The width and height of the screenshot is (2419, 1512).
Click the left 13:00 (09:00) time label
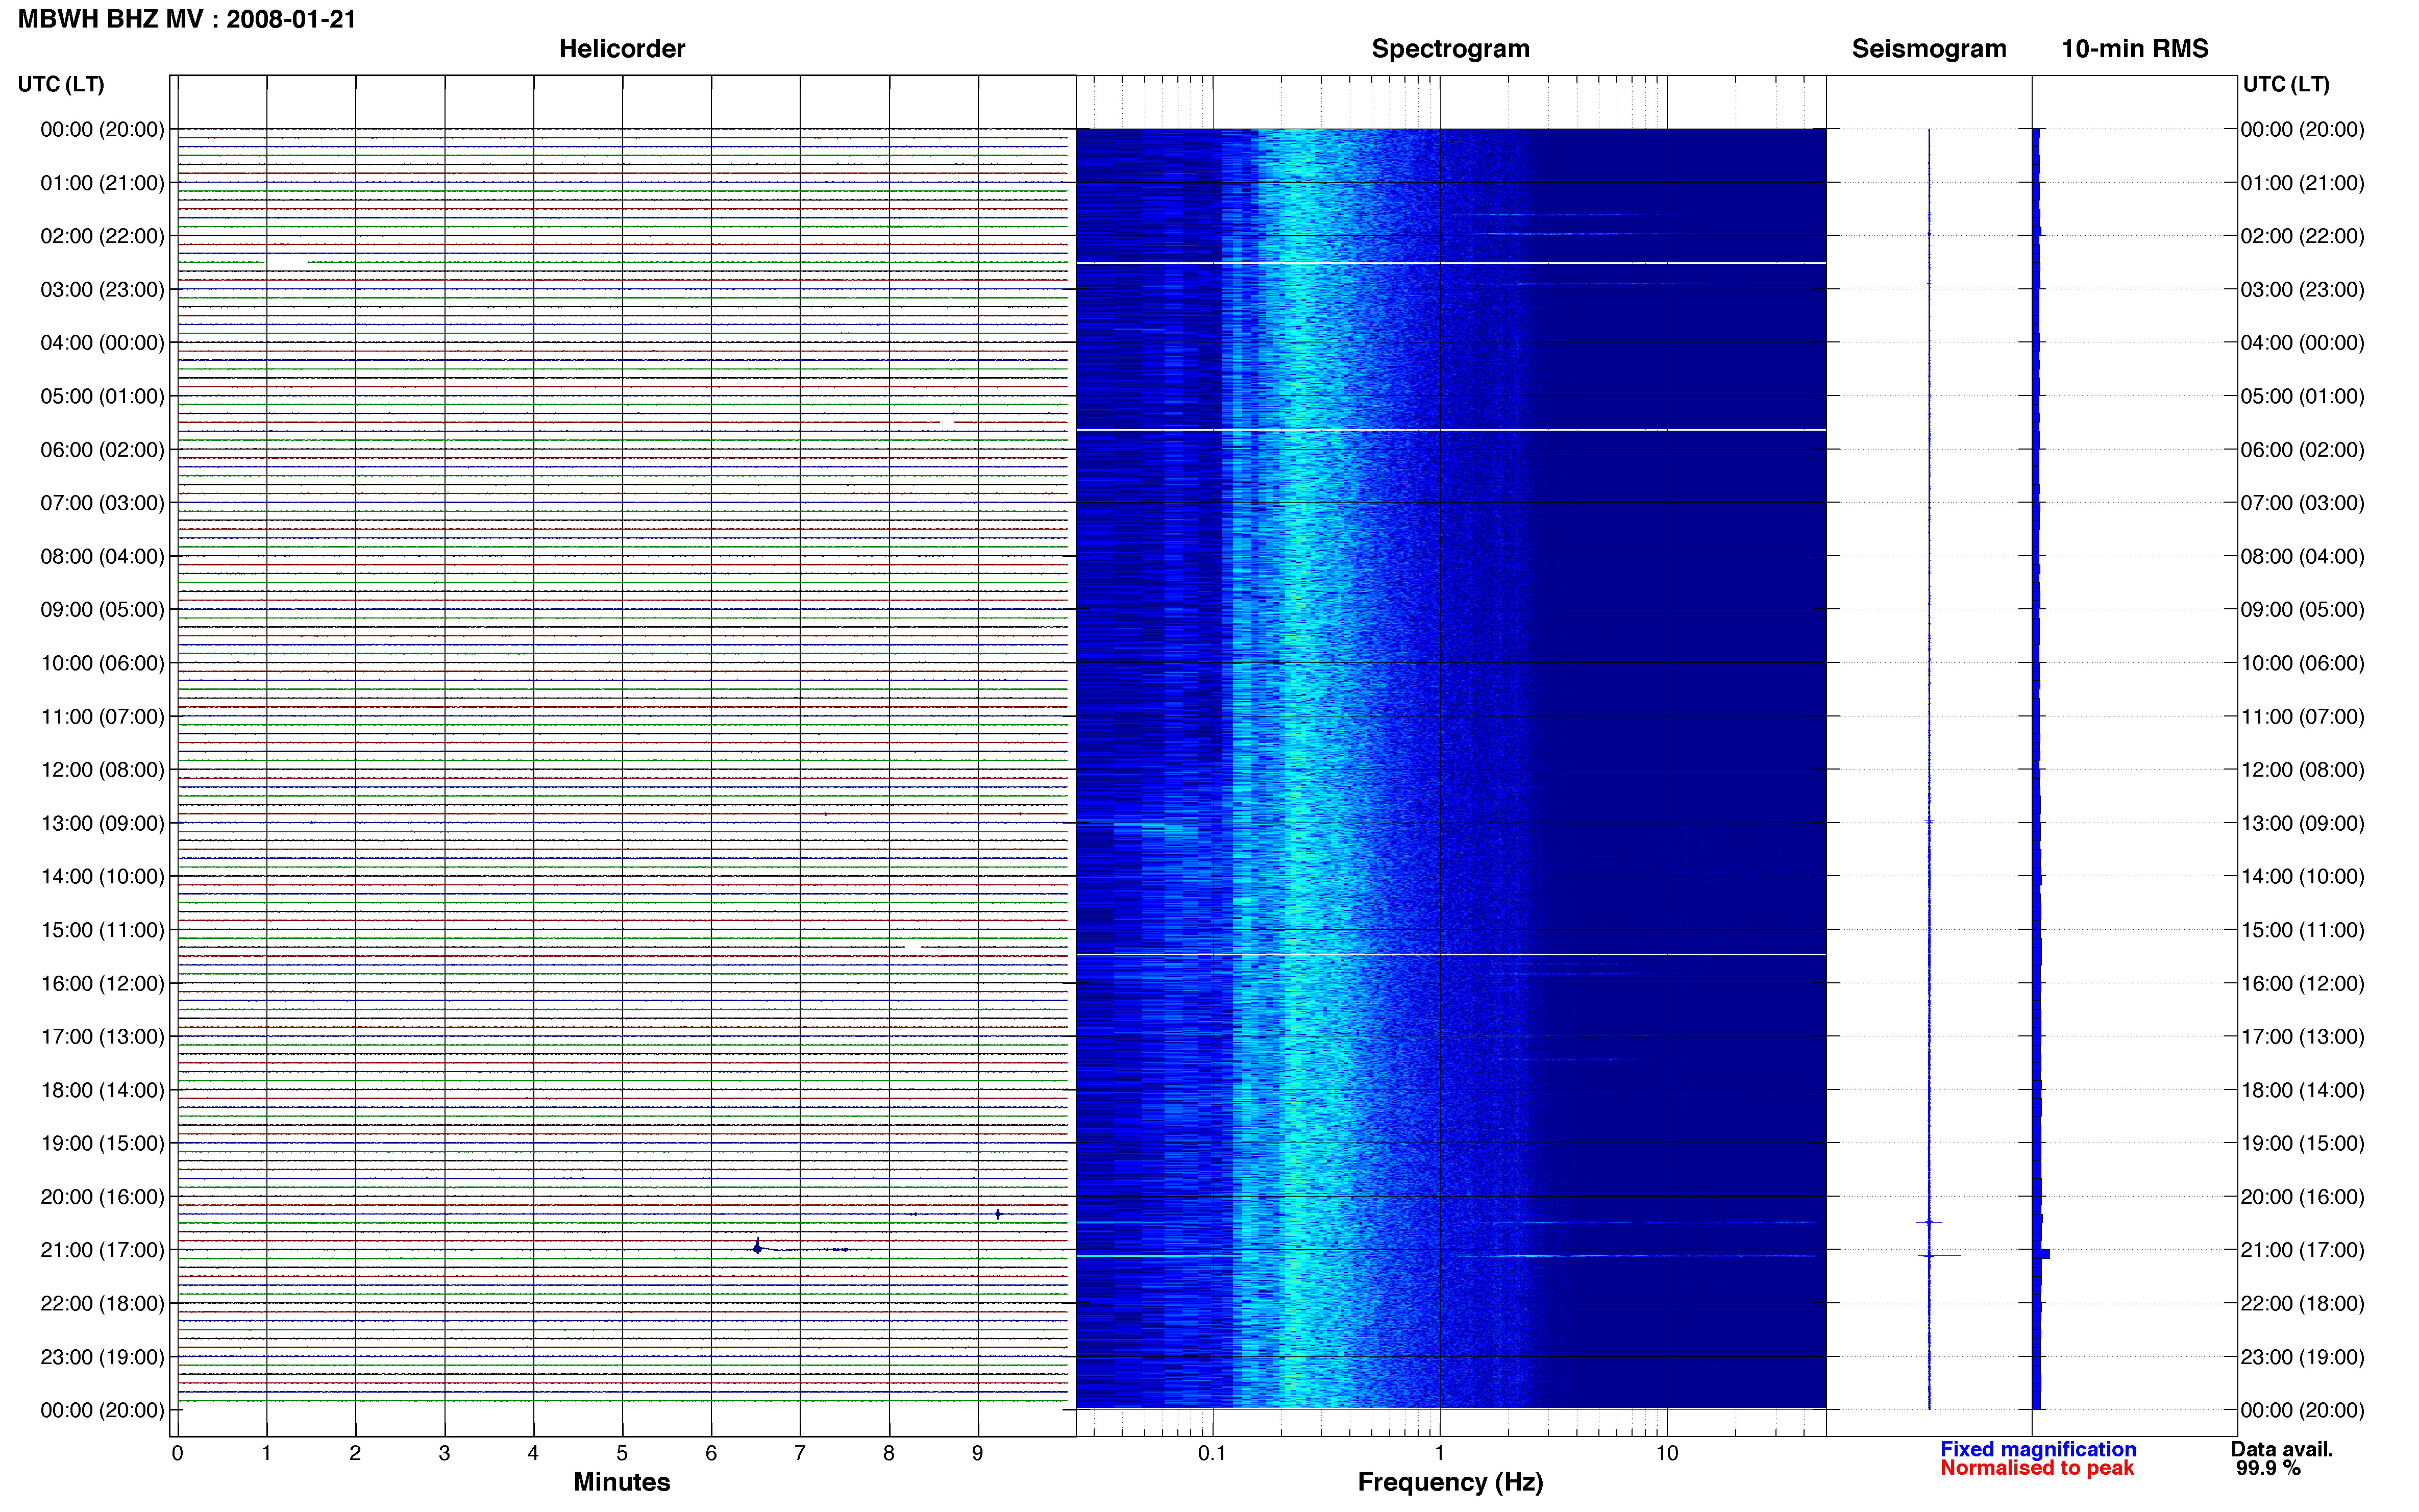(102, 823)
